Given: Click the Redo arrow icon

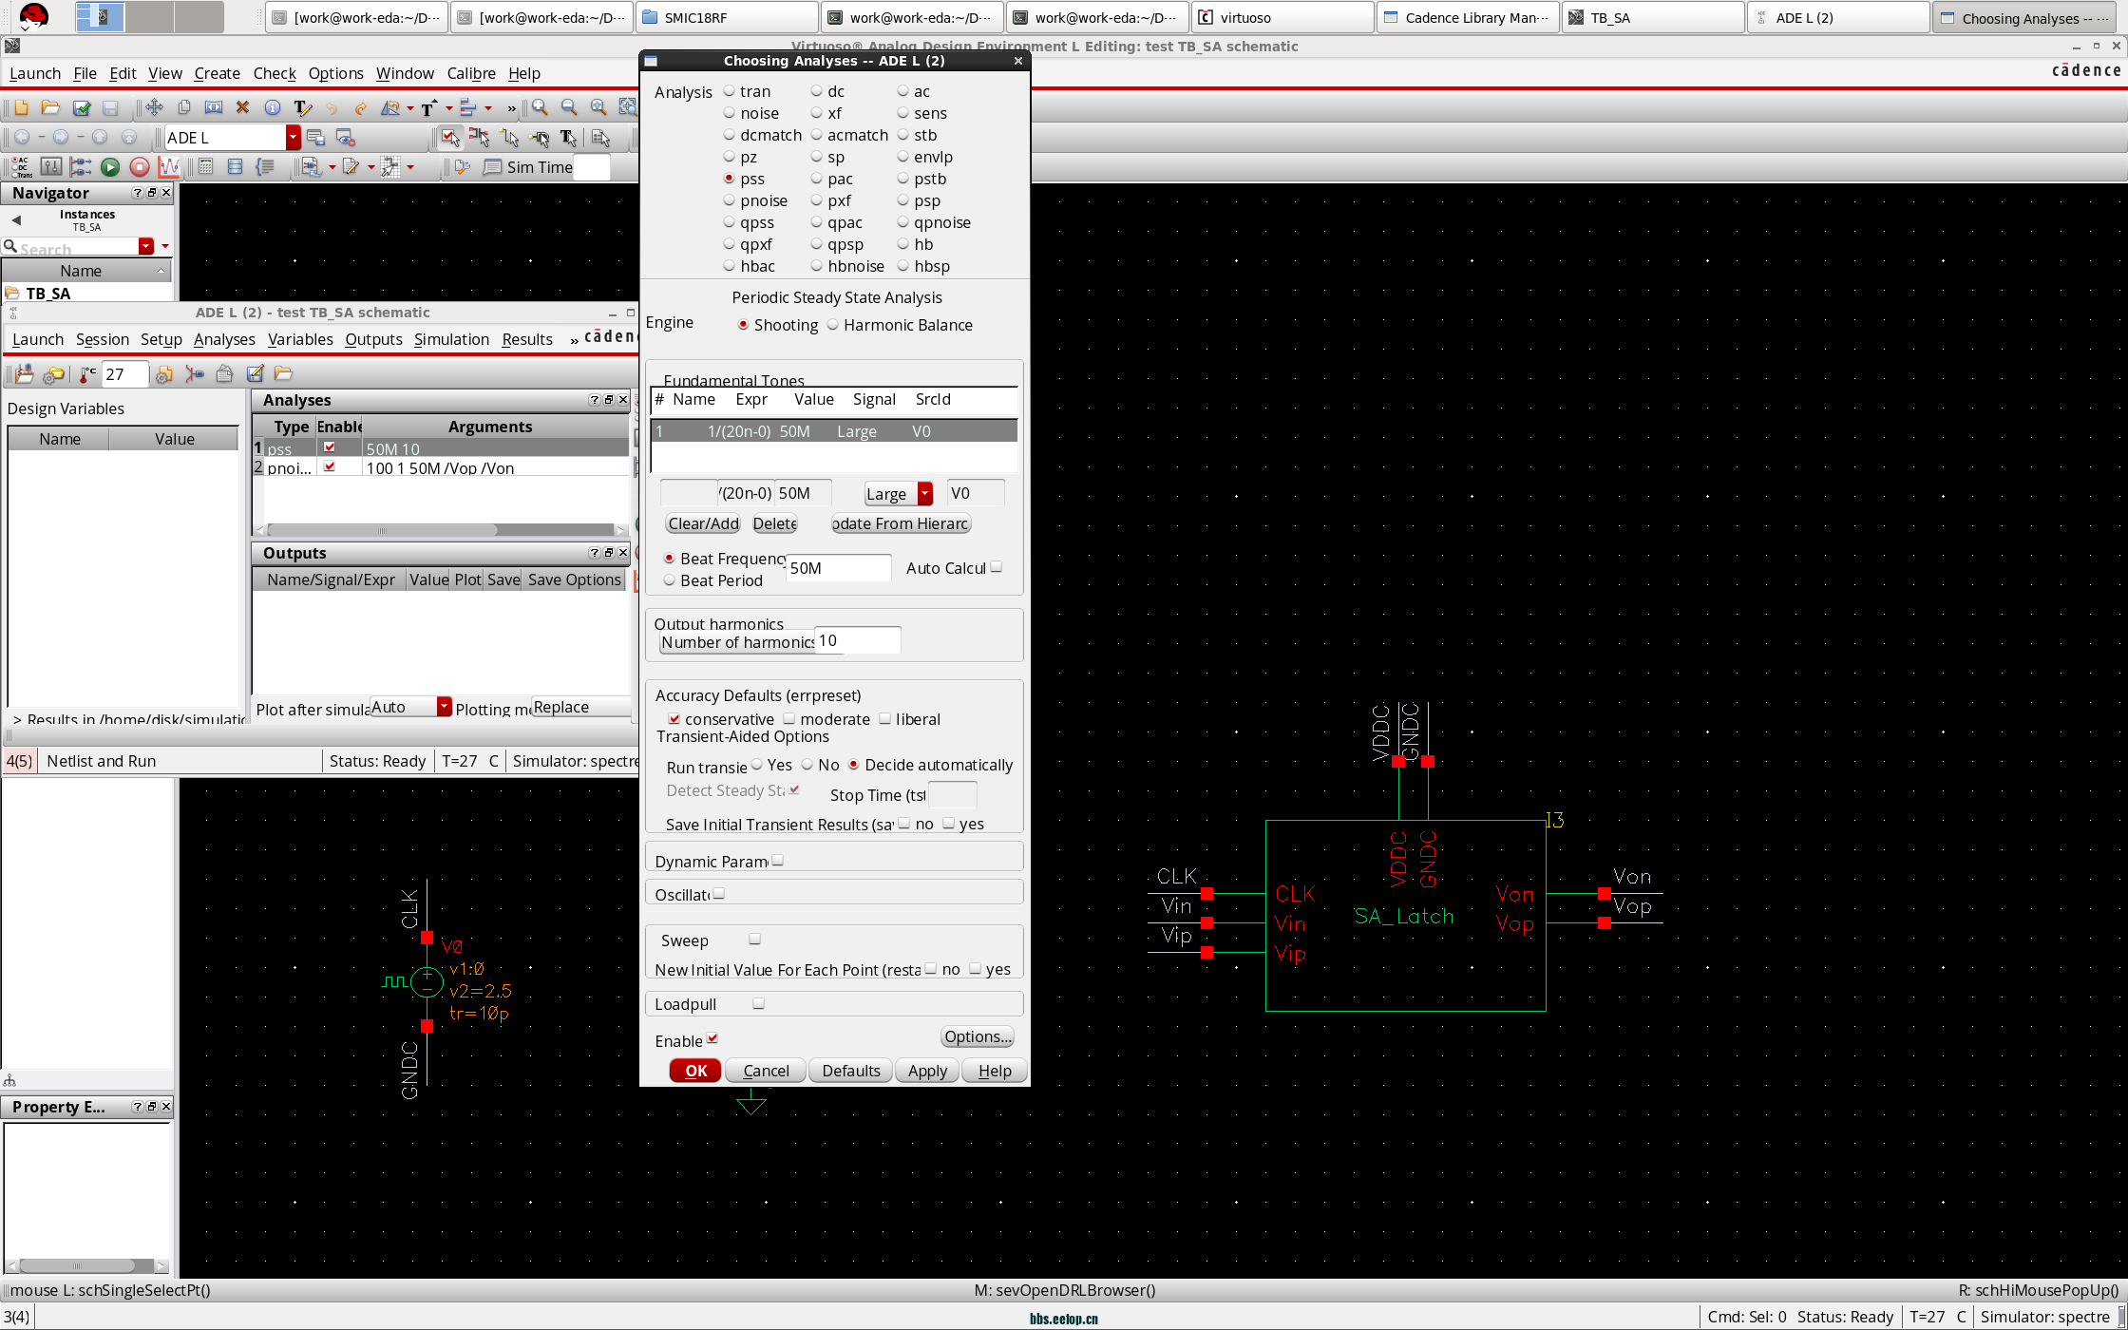Looking at the screenshot, I should point(360,107).
